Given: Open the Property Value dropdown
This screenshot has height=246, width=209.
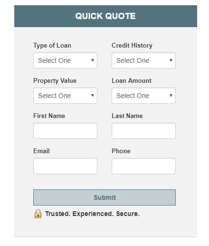Looking at the screenshot, I should [65, 96].
